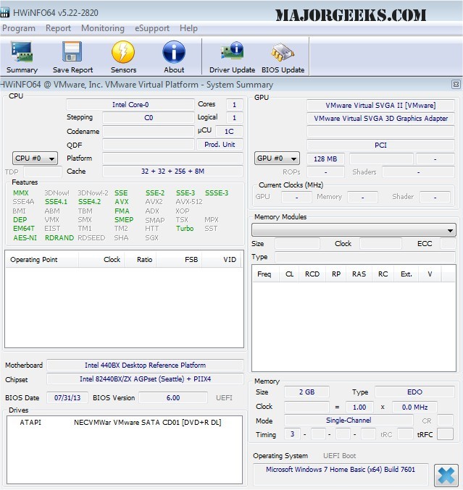Open the Report menu
The width and height of the screenshot is (463, 490).
(x=58, y=28)
